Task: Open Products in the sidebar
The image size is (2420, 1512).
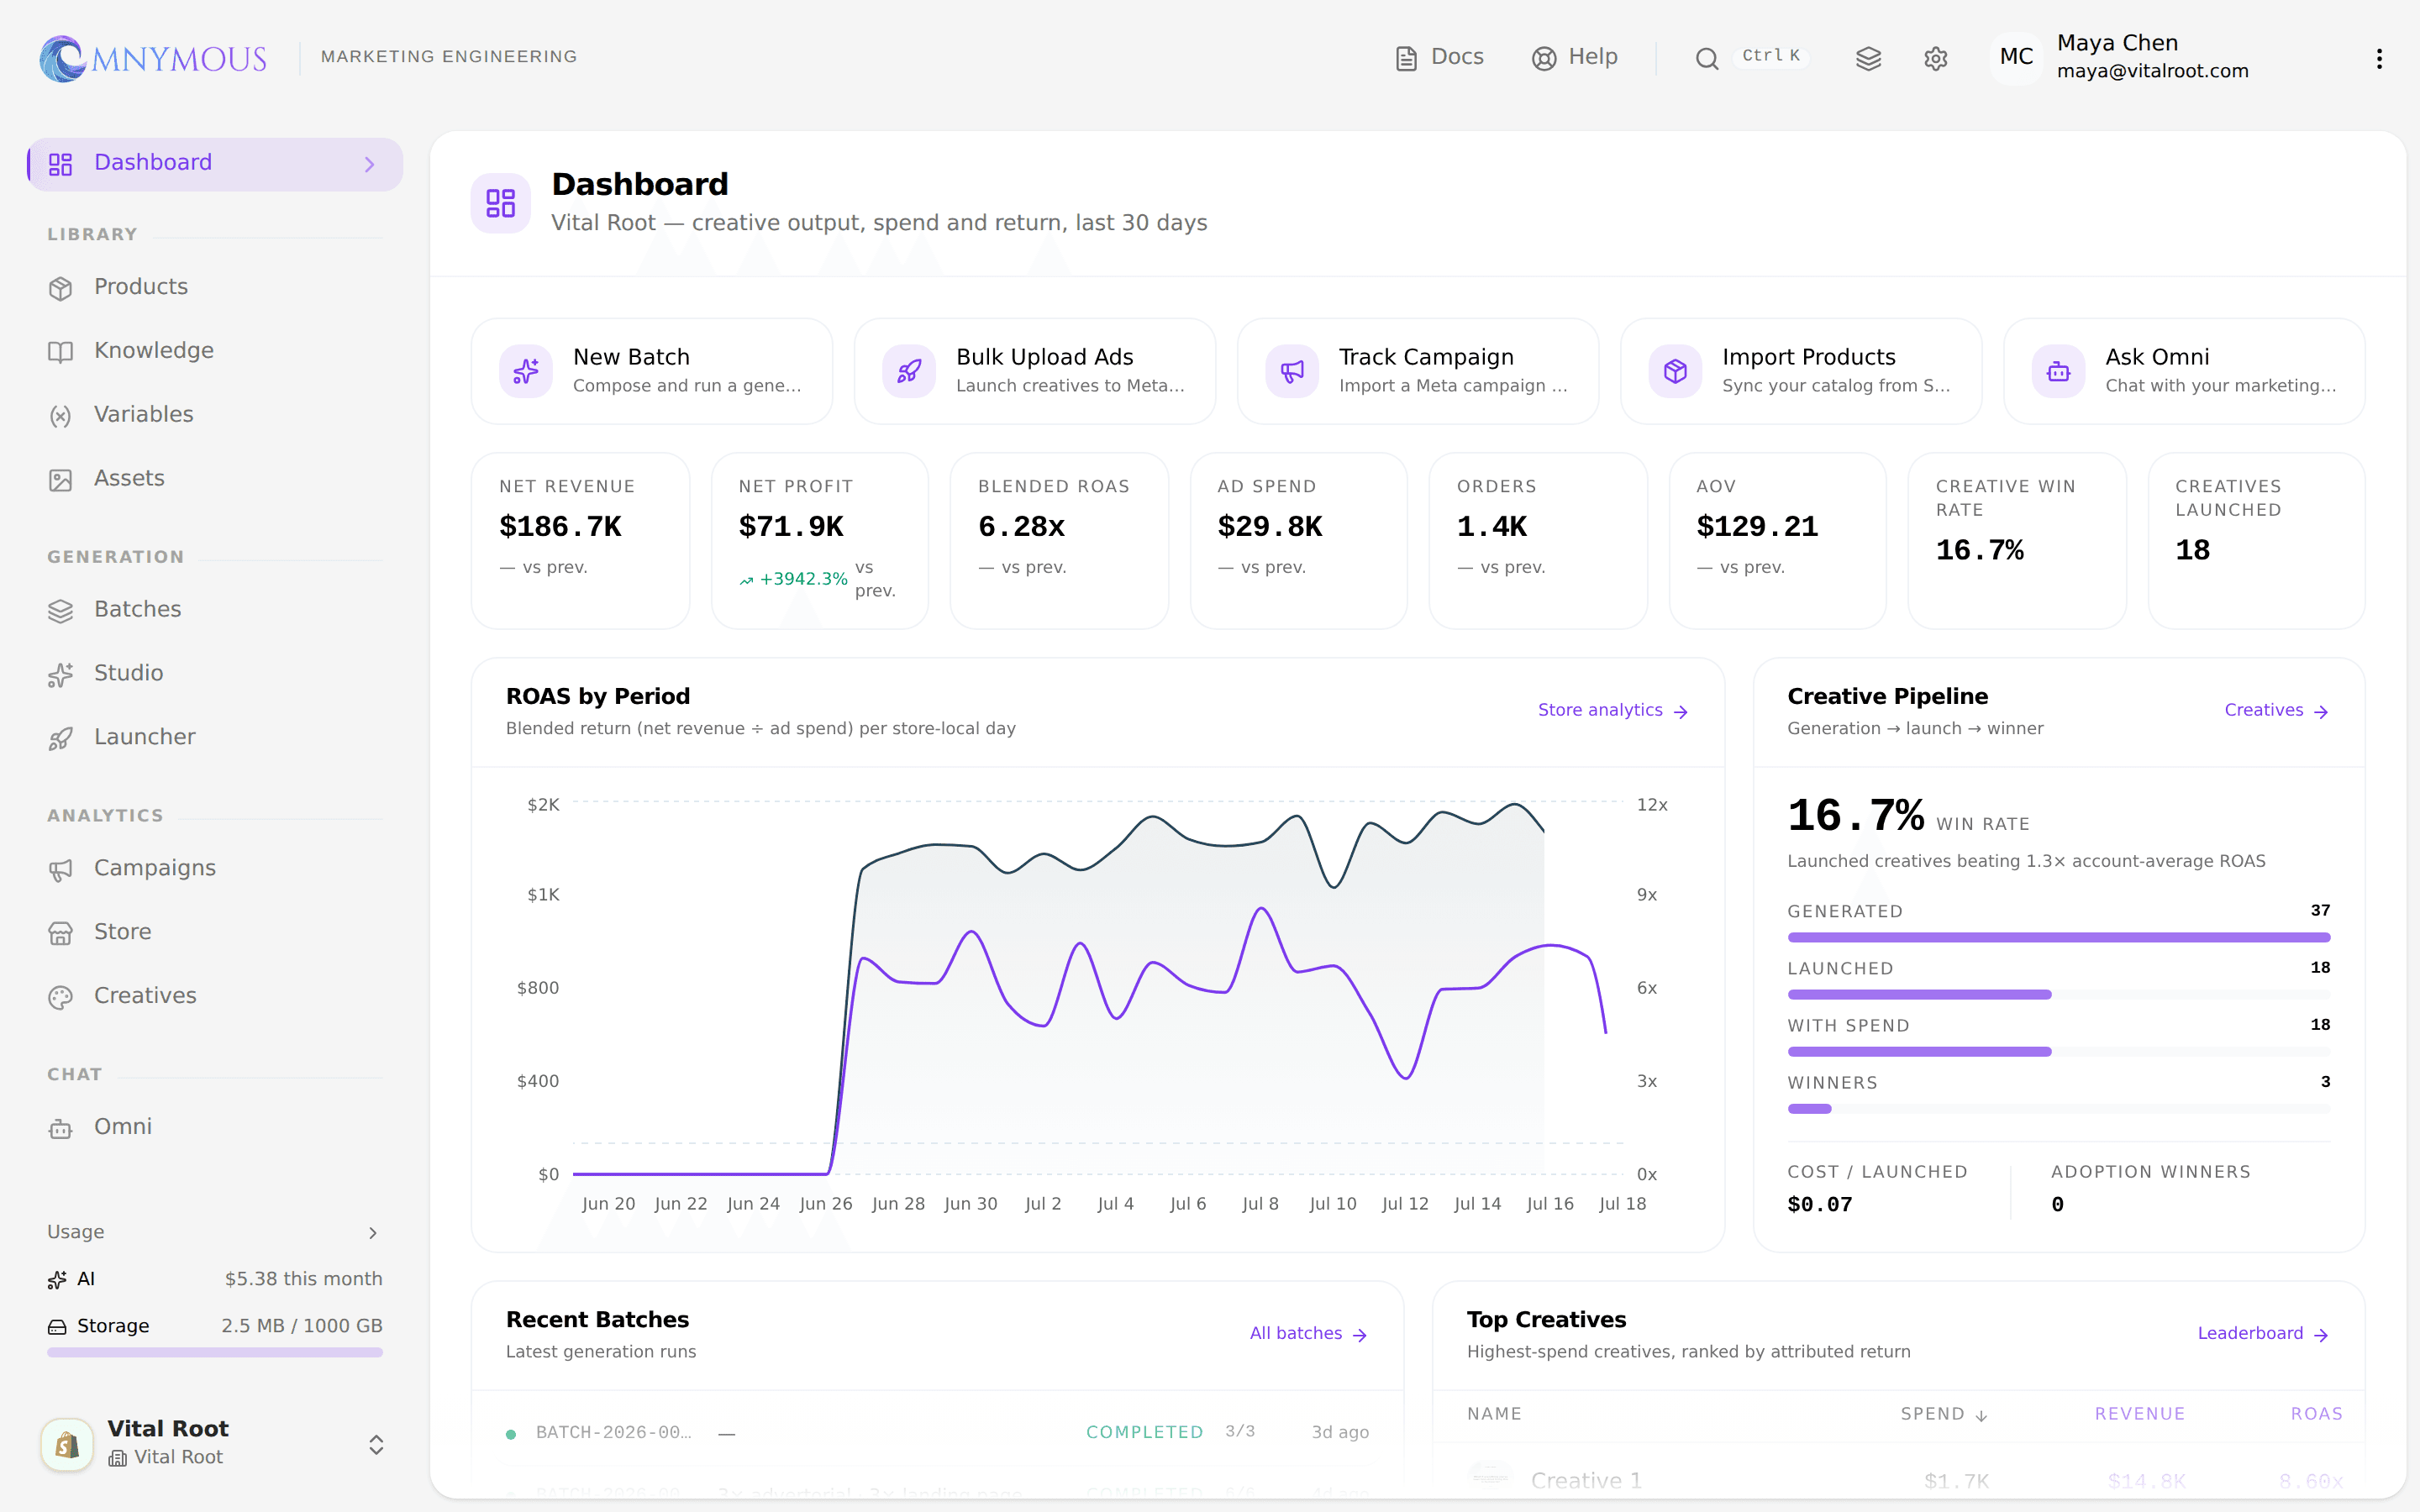Action: pyautogui.click(x=215, y=287)
